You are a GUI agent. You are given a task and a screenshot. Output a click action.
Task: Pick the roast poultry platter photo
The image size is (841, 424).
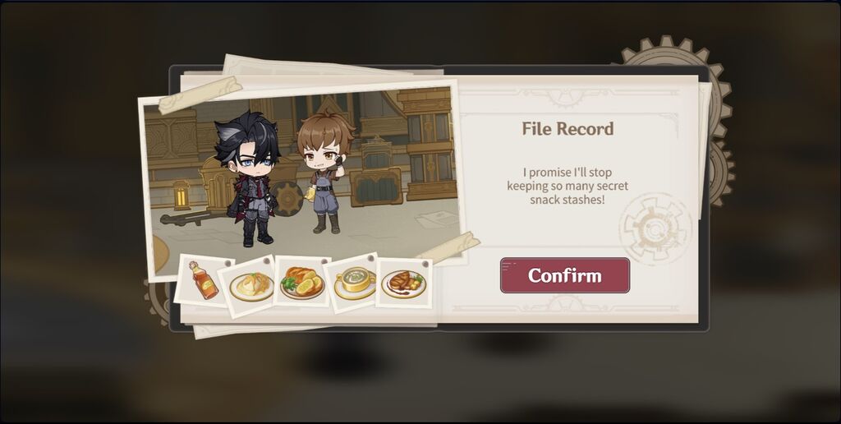coord(302,282)
